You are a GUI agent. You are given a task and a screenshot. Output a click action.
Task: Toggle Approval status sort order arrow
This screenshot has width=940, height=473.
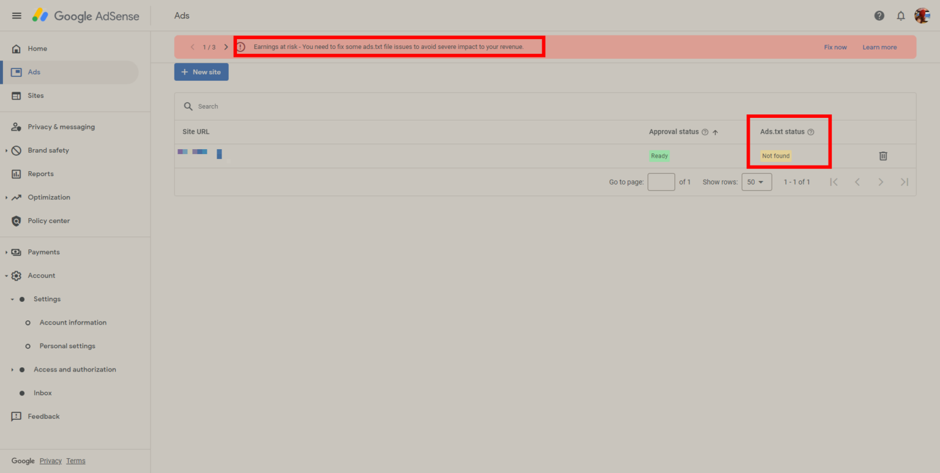pyautogui.click(x=715, y=131)
